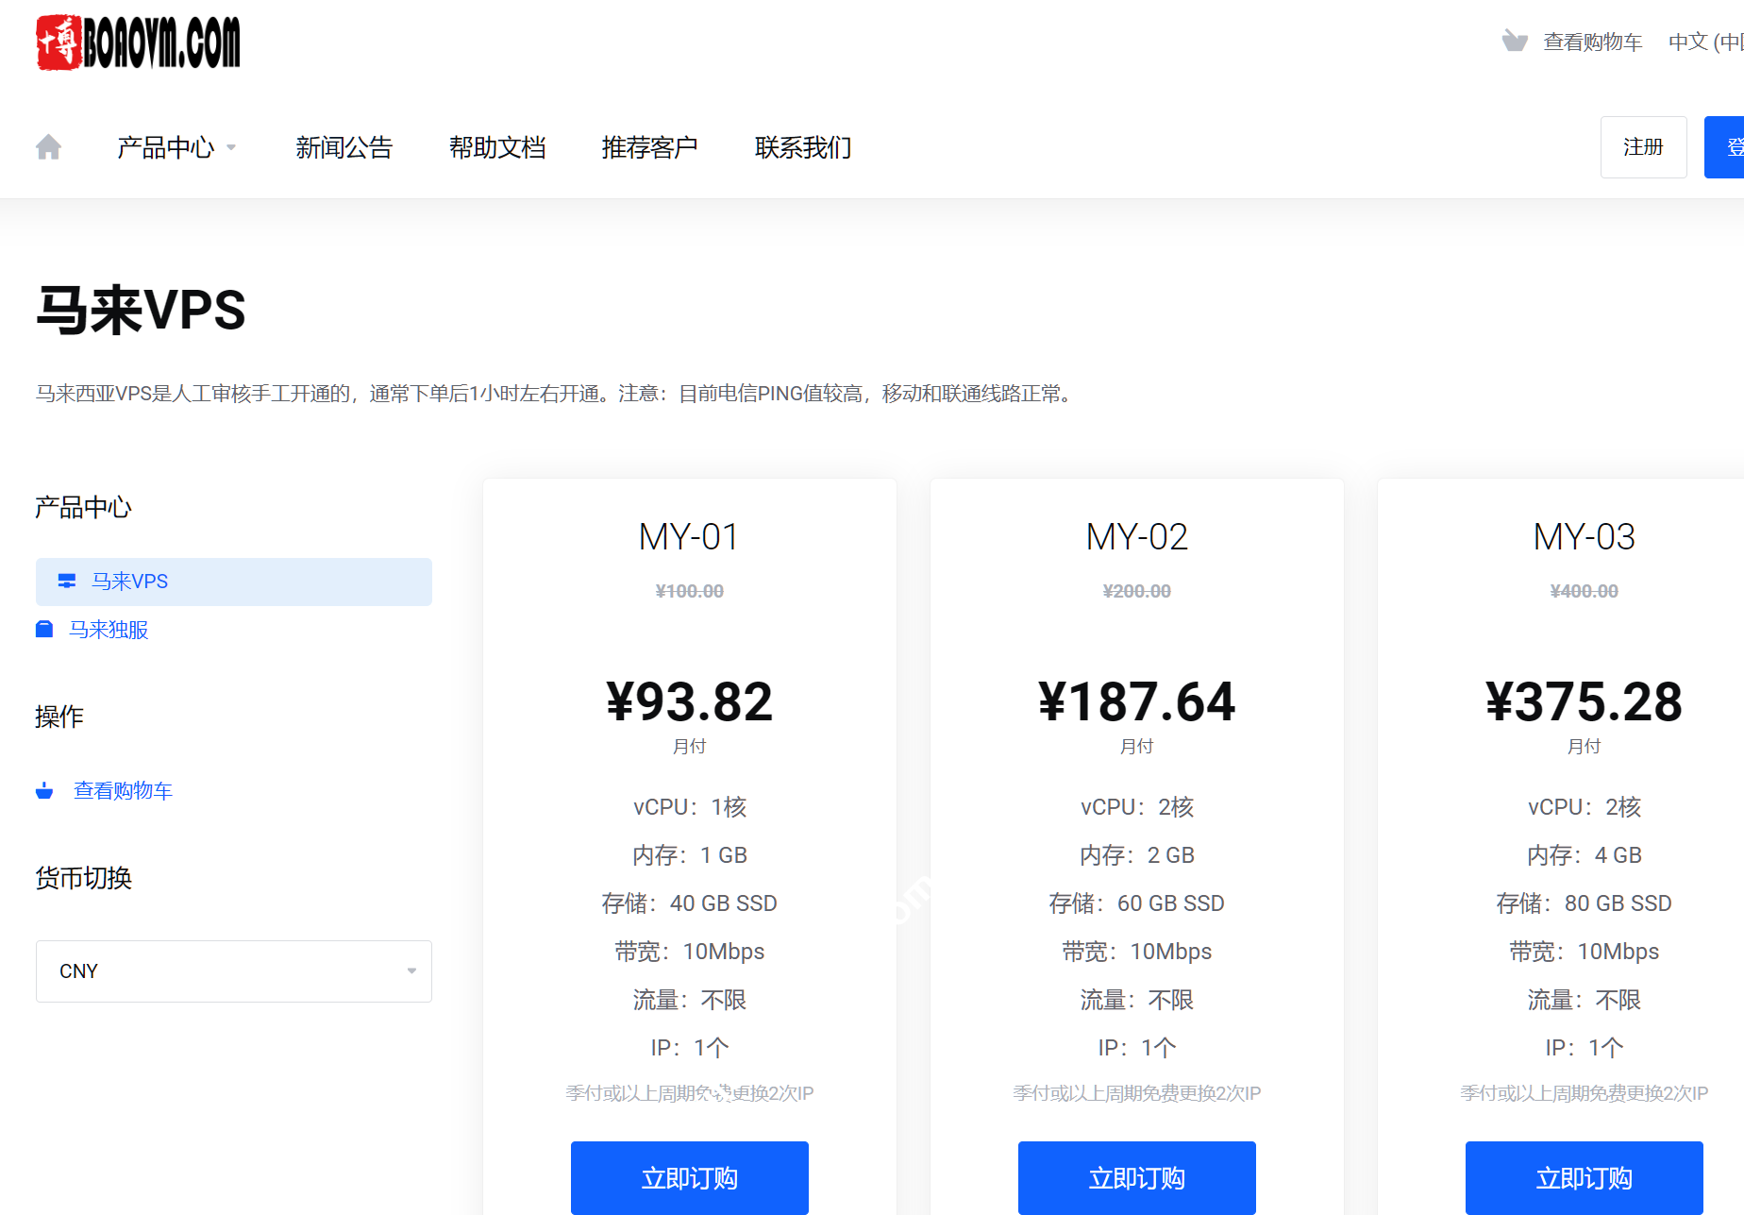
Task: Open the 新闻公告 menu item
Action: (x=344, y=147)
